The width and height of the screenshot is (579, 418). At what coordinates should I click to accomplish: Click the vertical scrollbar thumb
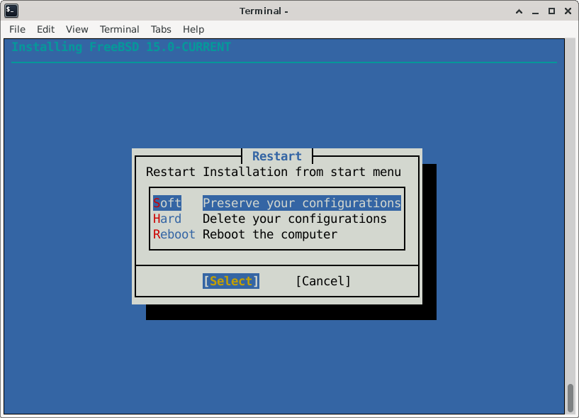(570, 397)
